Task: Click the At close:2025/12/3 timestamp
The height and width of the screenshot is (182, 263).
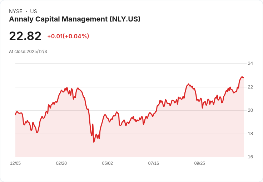Action: (28, 52)
